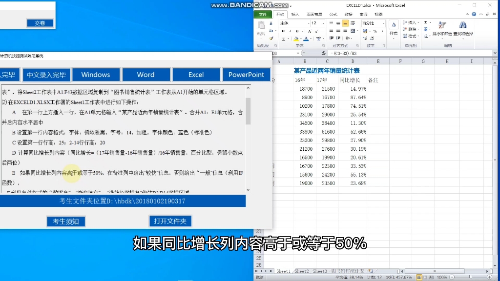Select the font color icon
Image resolution: width=500 pixels, height=281 pixels.
[305, 39]
